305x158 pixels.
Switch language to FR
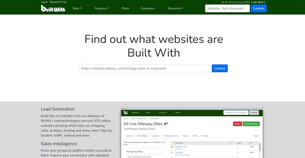pyautogui.click(x=230, y=2)
